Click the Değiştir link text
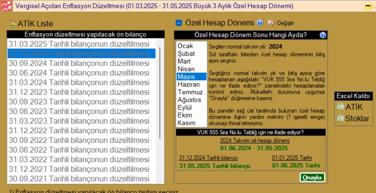The height and width of the screenshot is (193, 376). pos(285,23)
